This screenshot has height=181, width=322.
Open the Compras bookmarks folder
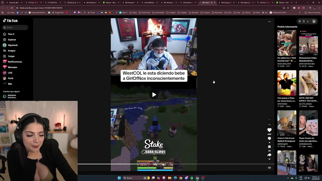(205, 13)
